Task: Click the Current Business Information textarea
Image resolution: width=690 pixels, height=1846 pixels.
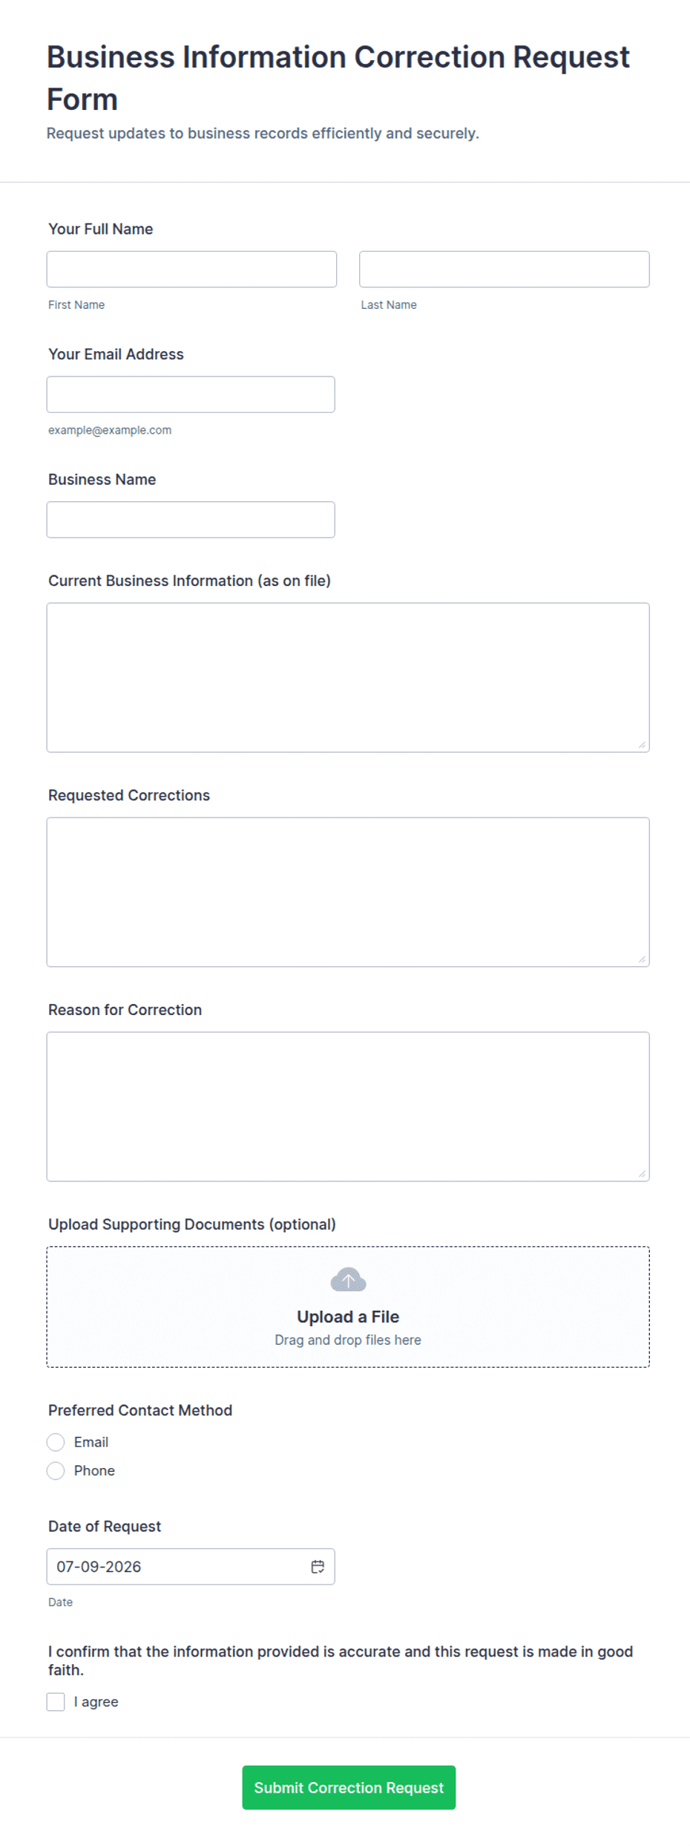Action: 348,677
